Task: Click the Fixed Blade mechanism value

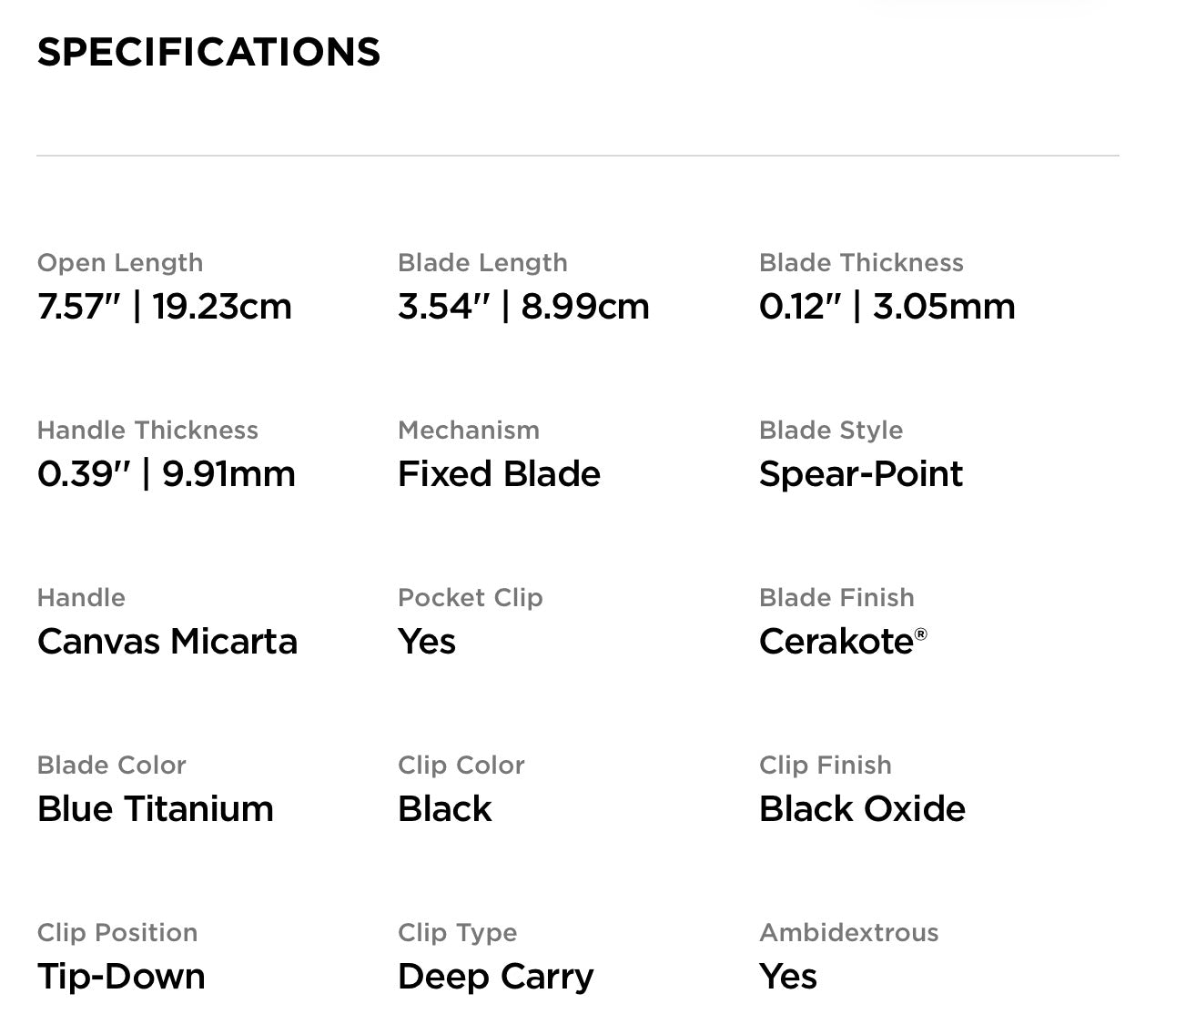Action: tap(499, 474)
